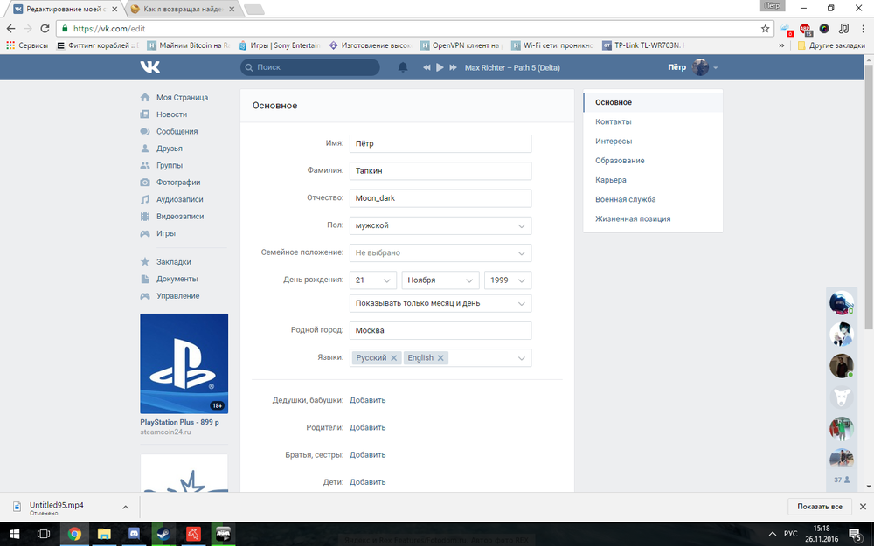This screenshot has height=546, width=874.
Task: Remove the Русский language tag
Action: pos(393,357)
